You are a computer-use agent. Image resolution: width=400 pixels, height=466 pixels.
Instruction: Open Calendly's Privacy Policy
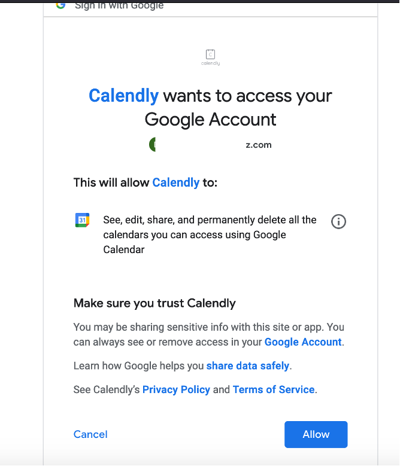176,389
